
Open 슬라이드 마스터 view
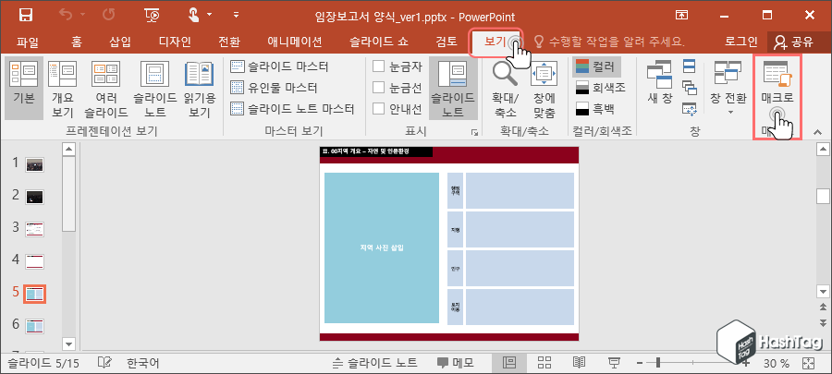coord(280,66)
